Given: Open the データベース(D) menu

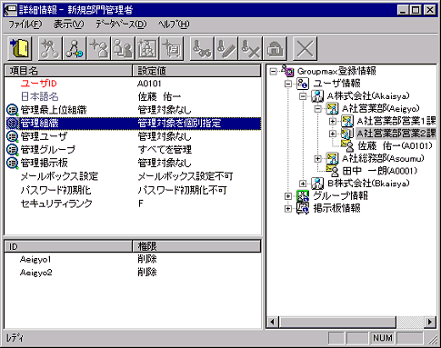Looking at the screenshot, I should 121,25.
